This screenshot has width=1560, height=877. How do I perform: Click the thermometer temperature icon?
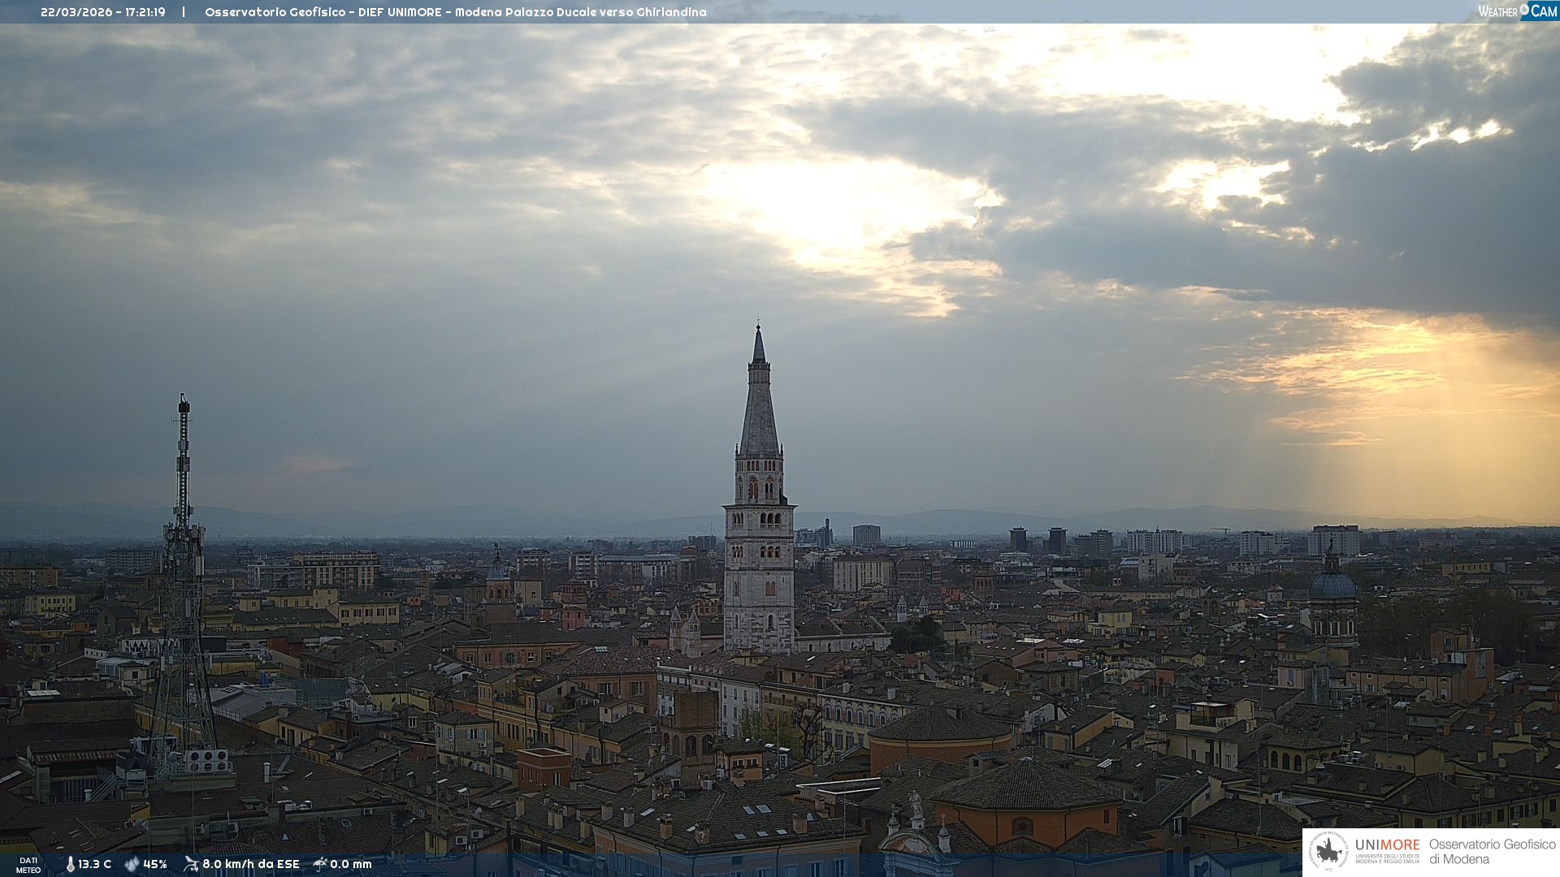[x=70, y=864]
